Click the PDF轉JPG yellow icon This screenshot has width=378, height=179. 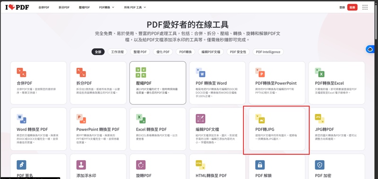click(x=260, y=119)
